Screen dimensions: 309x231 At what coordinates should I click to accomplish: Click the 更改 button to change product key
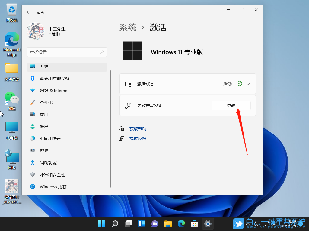(x=231, y=106)
